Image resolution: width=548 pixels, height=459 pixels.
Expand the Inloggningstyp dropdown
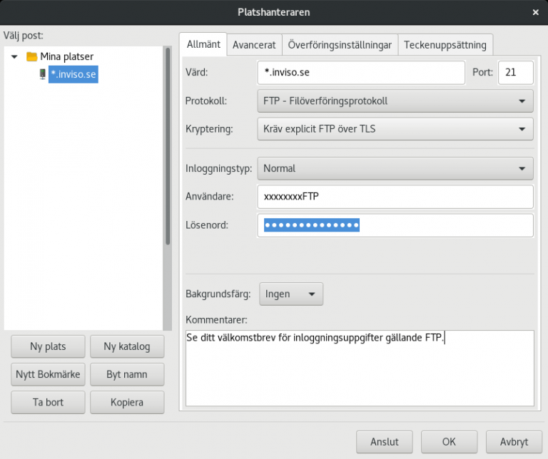[x=395, y=169]
